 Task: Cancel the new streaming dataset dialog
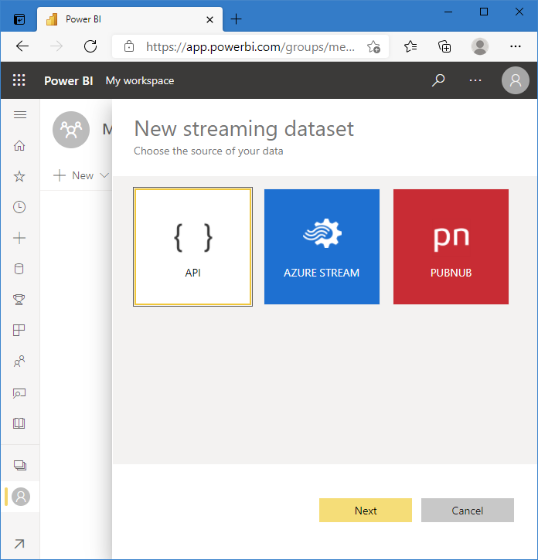point(467,510)
